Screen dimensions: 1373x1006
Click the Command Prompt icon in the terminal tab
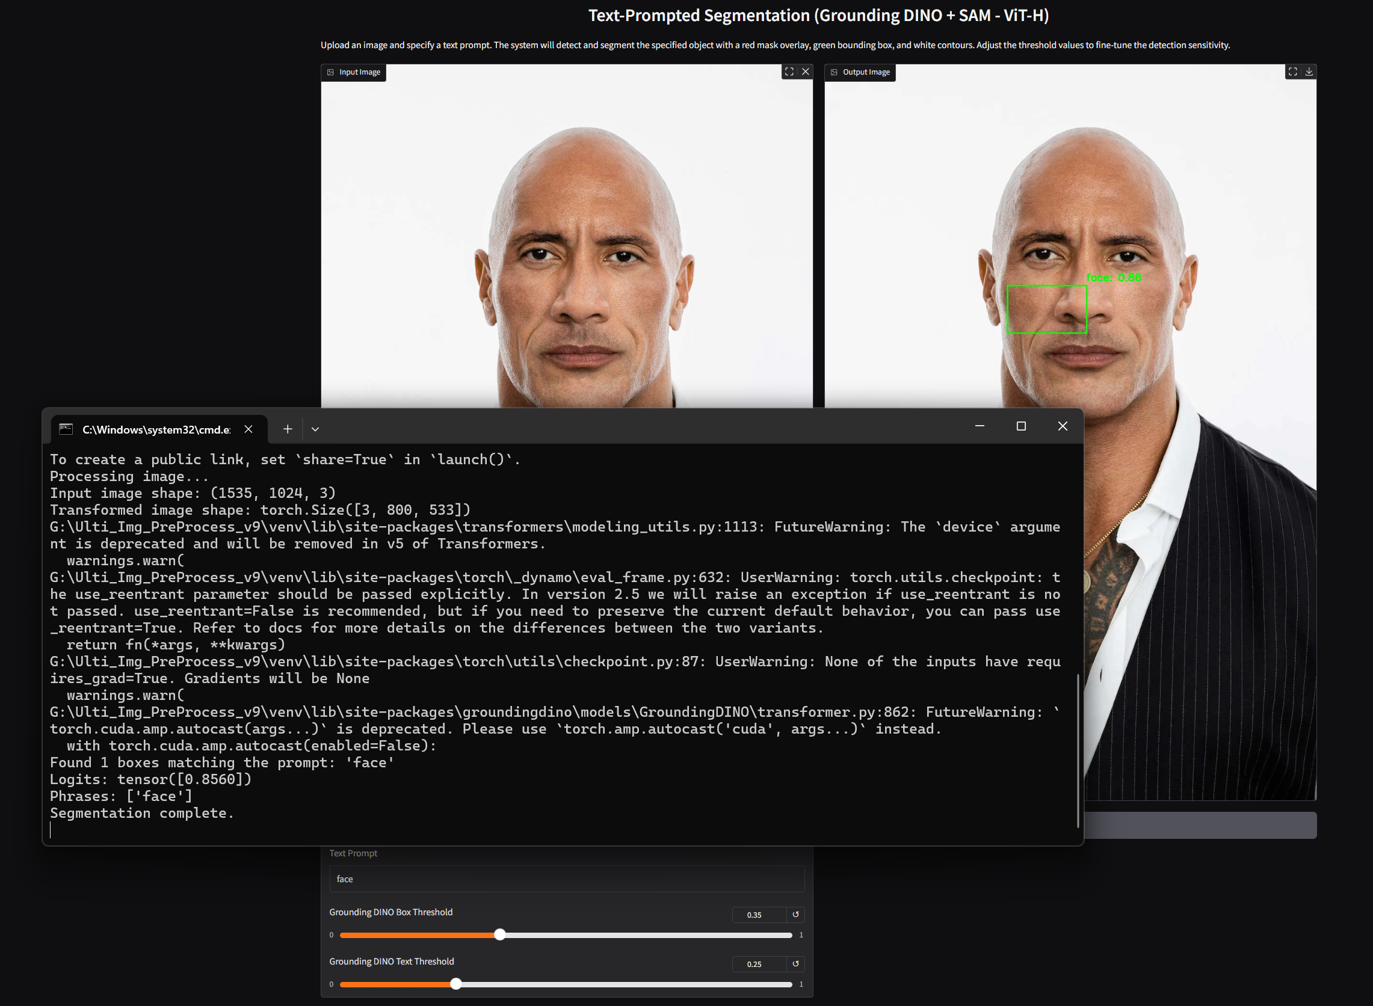(65, 429)
